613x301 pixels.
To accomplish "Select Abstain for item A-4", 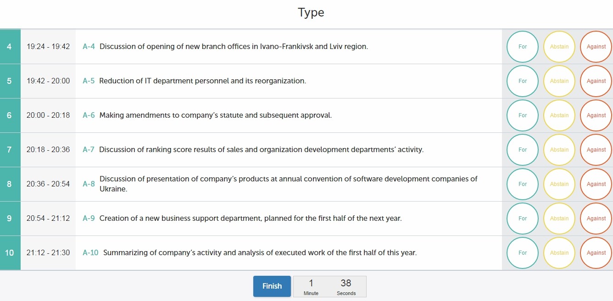I will coord(559,47).
